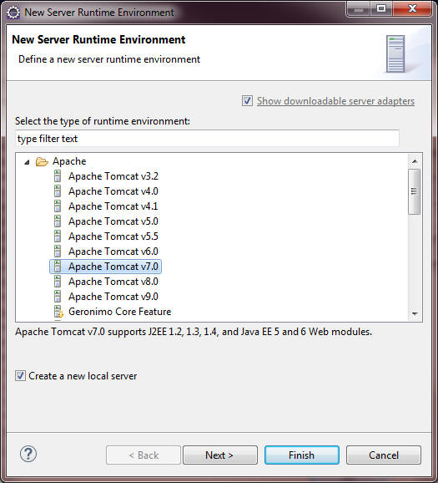Select Apache Tomcat v9.0 in list
The width and height of the screenshot is (438, 483).
pyautogui.click(x=113, y=297)
